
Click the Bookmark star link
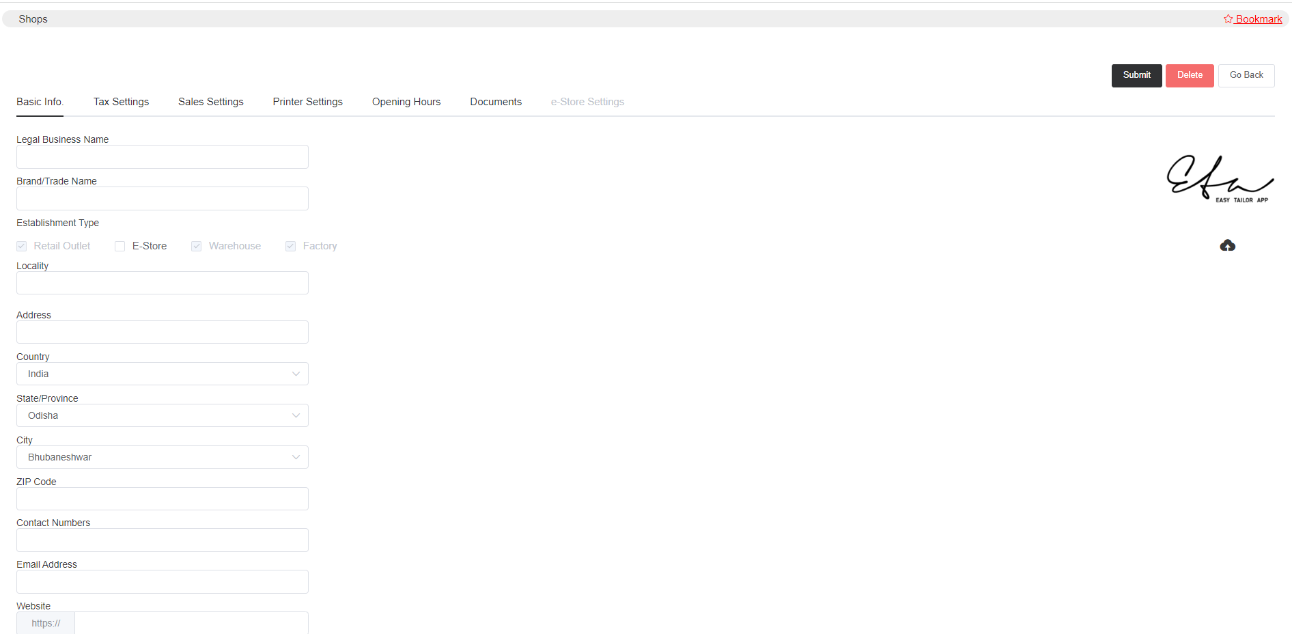(x=1252, y=19)
